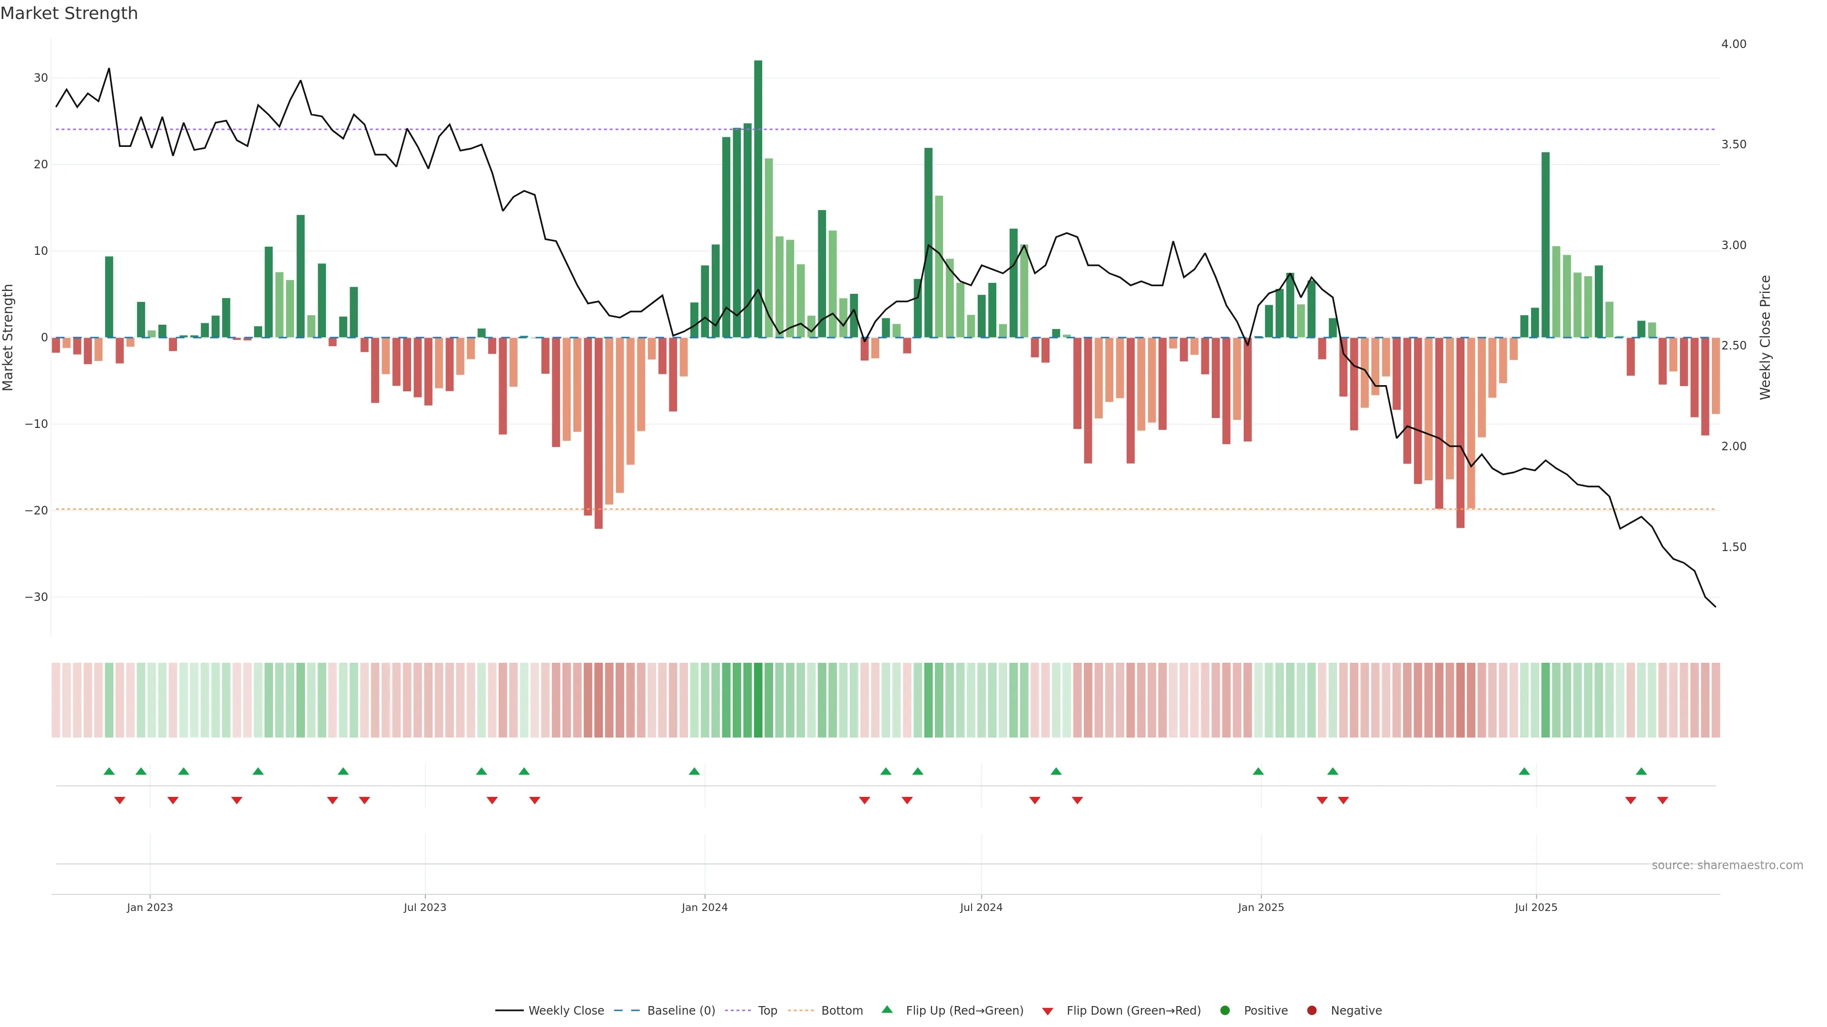Click Negative red circle legend icon
Screen dimensions: 1827x1027
pos(1311,1010)
